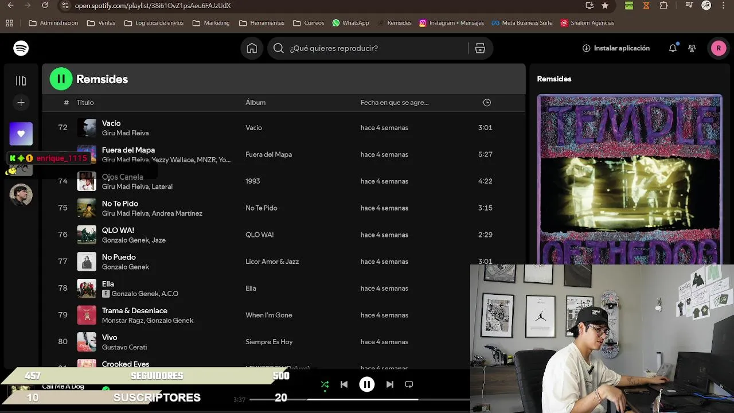Click Remsides title in right panel

554,79
